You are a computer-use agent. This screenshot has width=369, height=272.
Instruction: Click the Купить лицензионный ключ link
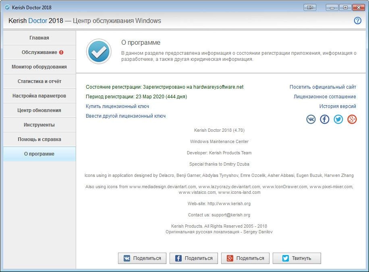(x=118, y=106)
